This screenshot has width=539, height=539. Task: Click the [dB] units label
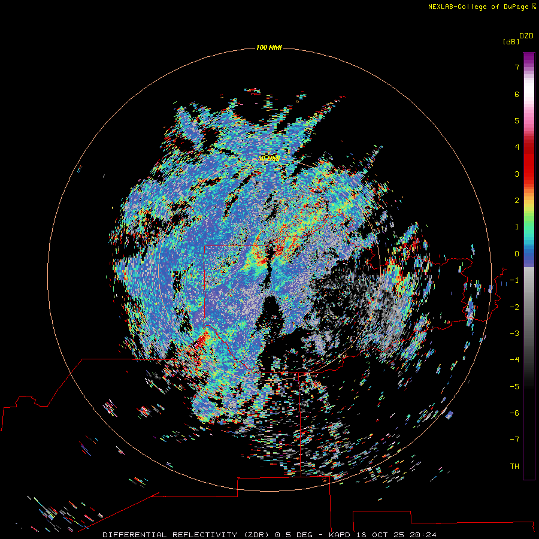(511, 41)
